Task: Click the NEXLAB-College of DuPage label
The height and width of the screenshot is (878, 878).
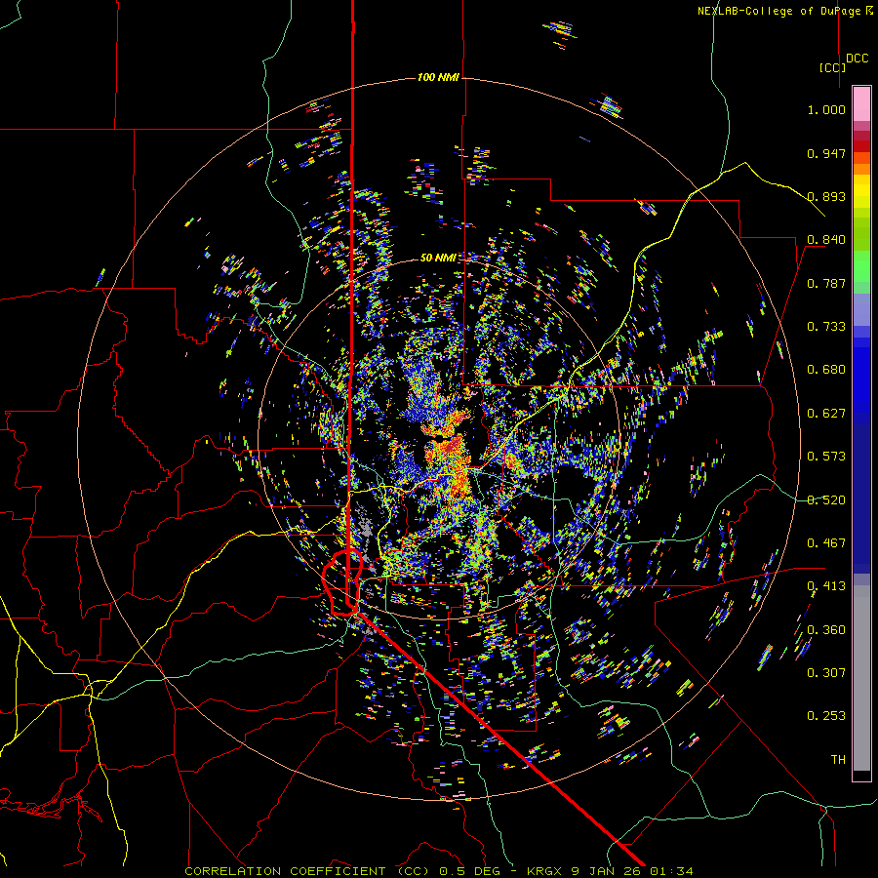Action: point(779,11)
